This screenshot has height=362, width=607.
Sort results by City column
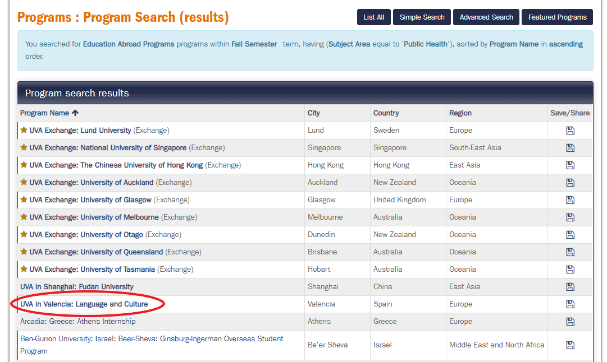coord(313,113)
